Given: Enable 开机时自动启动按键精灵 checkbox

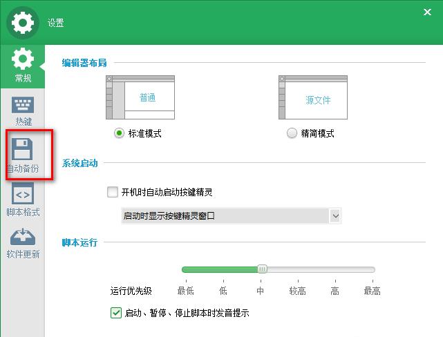Looking at the screenshot, I should (113, 192).
